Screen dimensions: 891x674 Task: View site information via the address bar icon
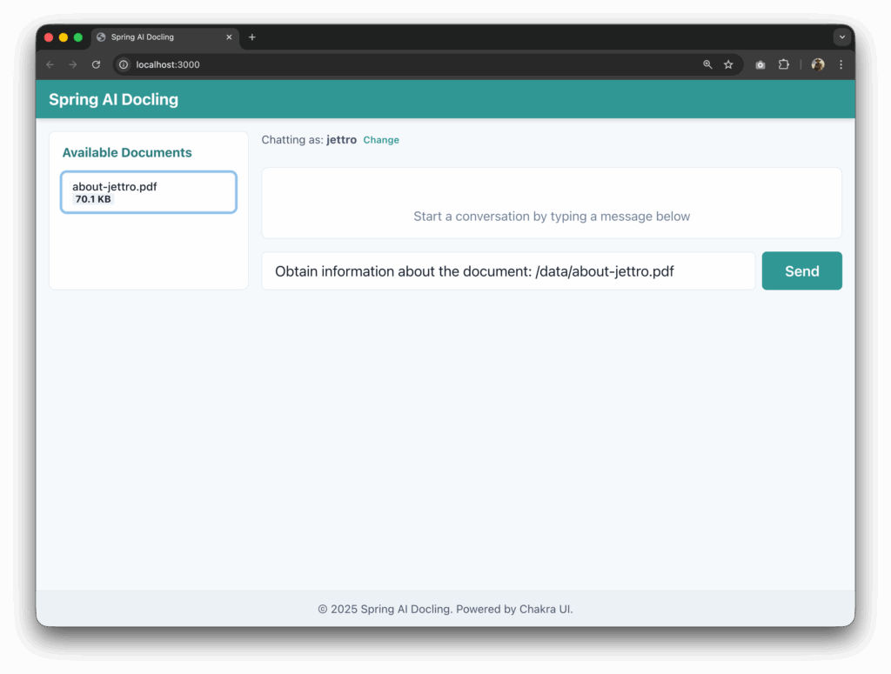(x=123, y=64)
